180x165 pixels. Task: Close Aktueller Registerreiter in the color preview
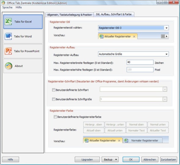119,141
